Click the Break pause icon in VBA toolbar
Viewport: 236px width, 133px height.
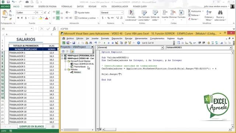[108, 43]
